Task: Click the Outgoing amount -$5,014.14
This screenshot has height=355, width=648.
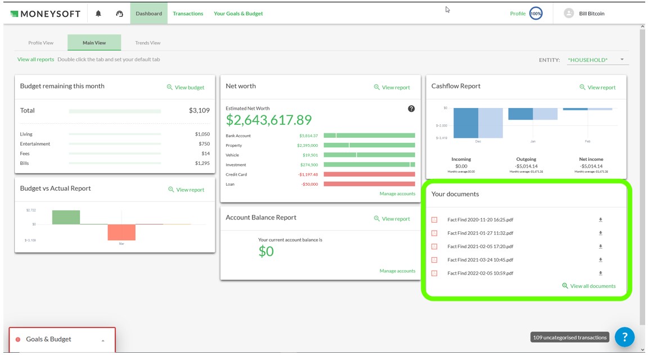Action: (x=526, y=166)
